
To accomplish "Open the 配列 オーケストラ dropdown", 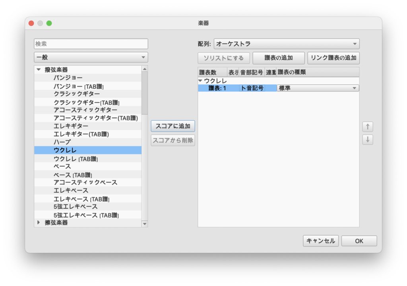I will [286, 44].
